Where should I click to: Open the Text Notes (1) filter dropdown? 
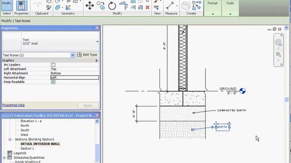72,55
